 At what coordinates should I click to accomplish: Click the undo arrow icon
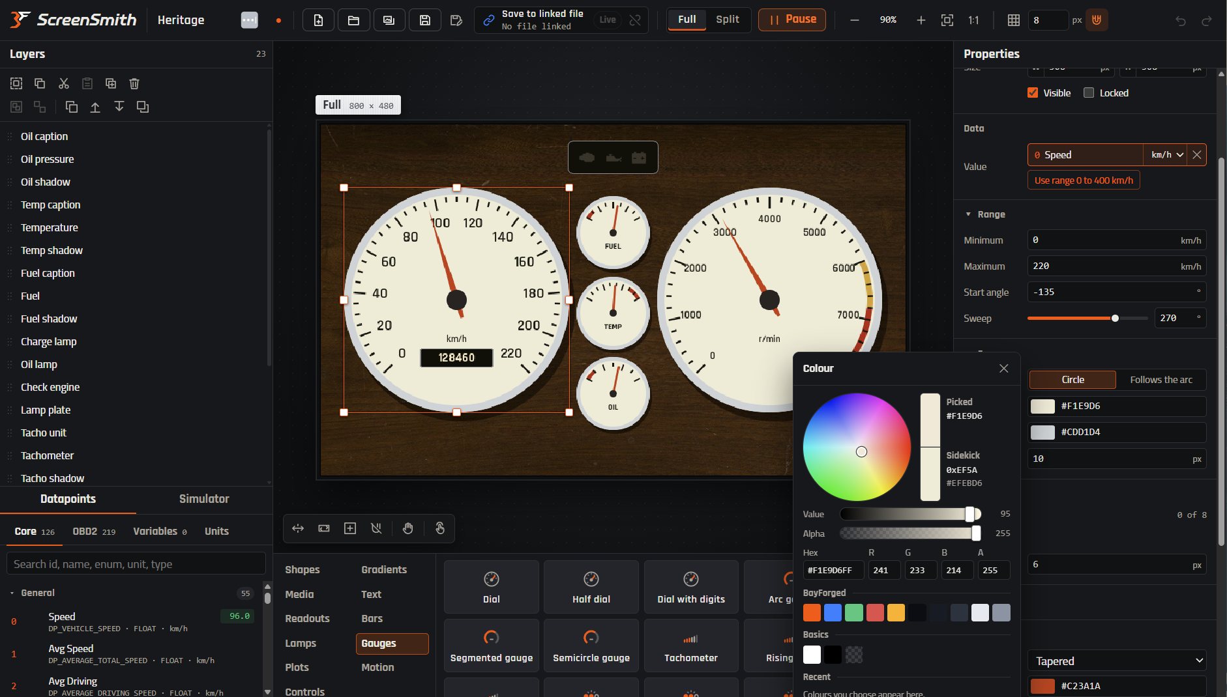1180,21
